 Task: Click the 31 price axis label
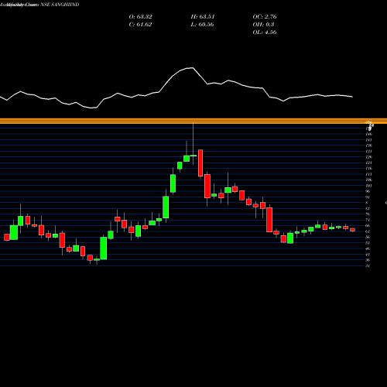pyautogui.click(x=368, y=265)
